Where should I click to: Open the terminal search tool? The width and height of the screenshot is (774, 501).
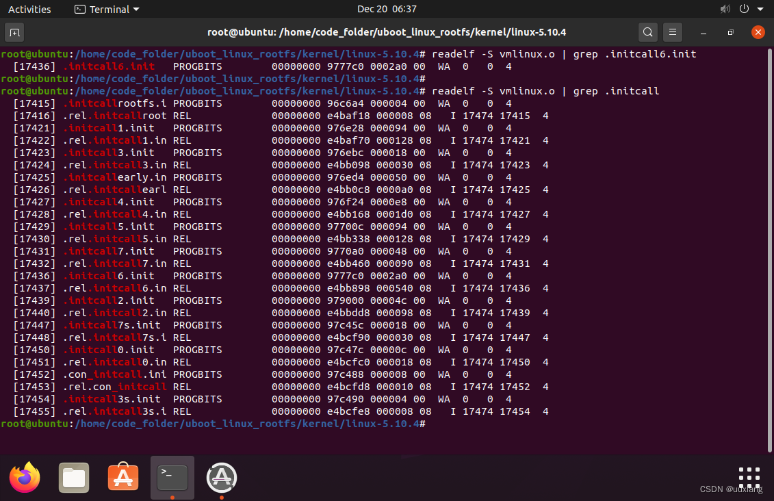coord(647,33)
